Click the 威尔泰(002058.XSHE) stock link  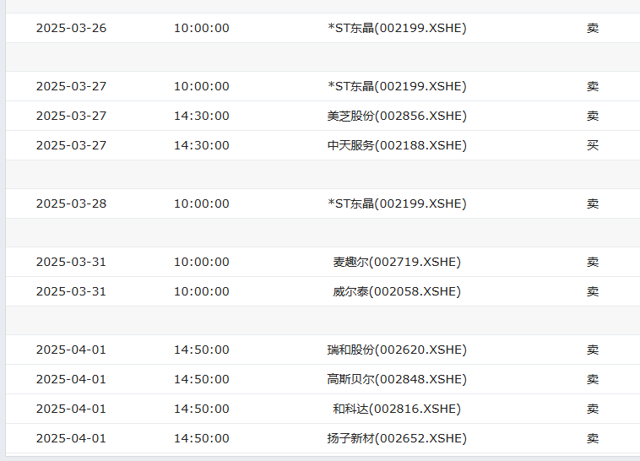coord(397,291)
